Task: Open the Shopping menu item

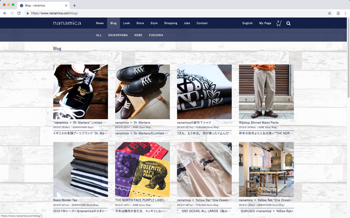Action: click(171, 23)
